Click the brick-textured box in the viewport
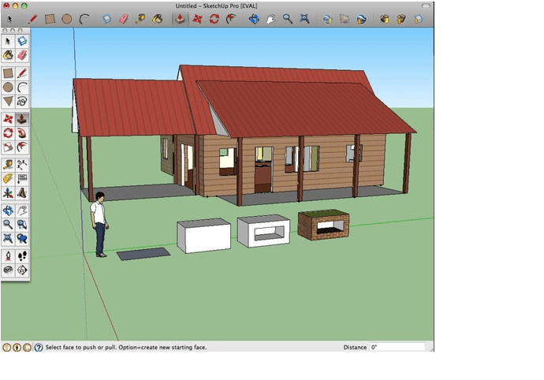 coord(323,225)
